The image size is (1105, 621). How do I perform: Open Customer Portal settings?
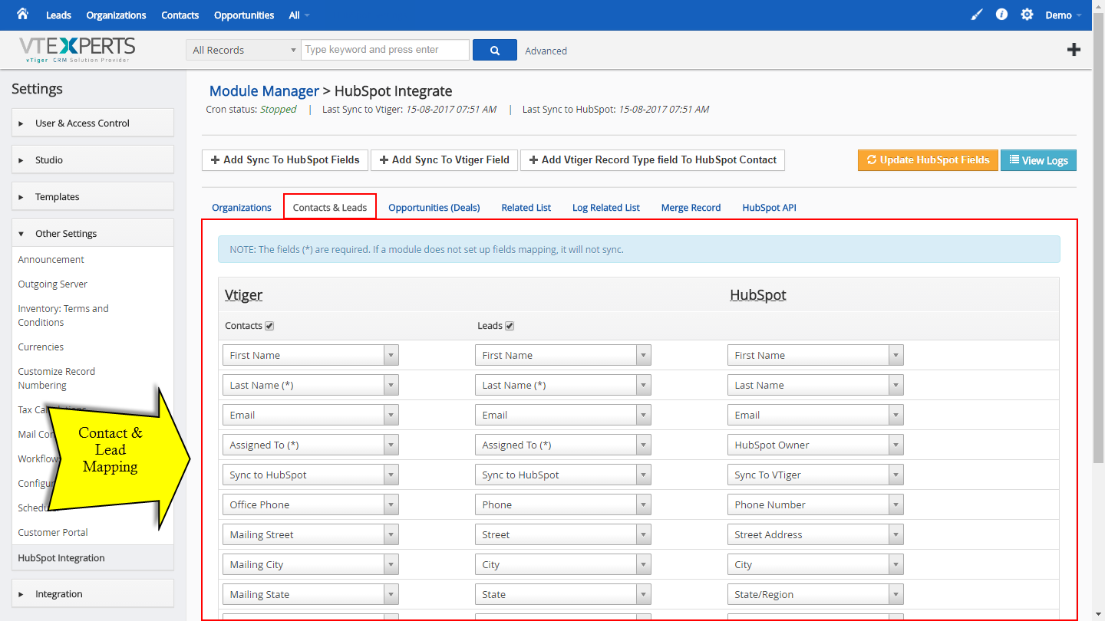pos(53,532)
